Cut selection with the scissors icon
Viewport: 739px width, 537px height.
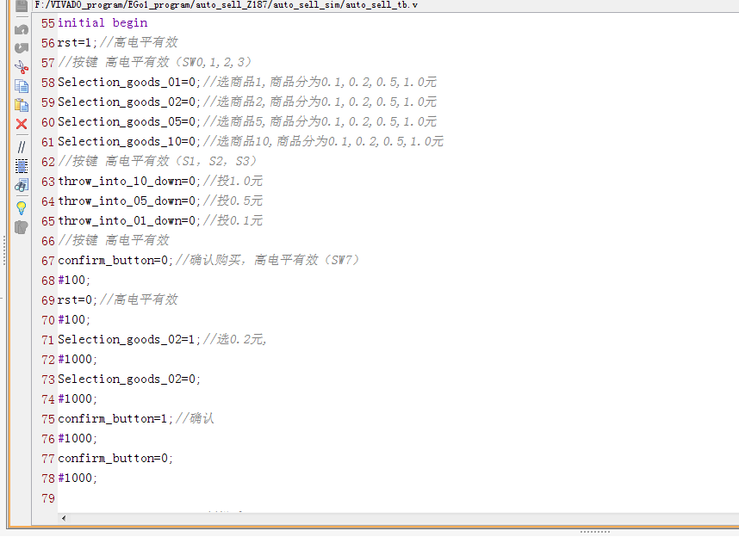click(21, 66)
